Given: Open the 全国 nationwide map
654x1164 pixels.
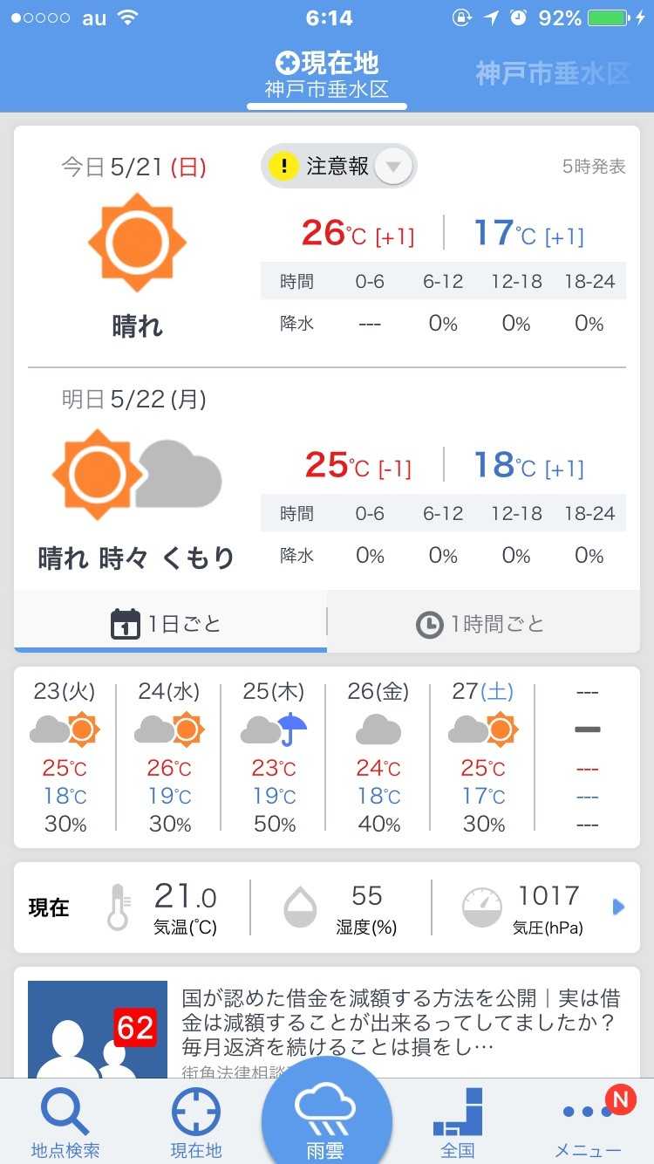Looking at the screenshot, I should pos(458,1121).
